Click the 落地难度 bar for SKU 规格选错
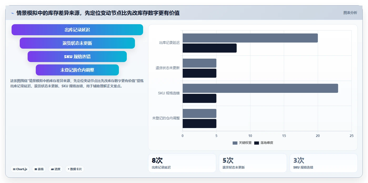The height and width of the screenshot is (183, 368). coord(199,98)
